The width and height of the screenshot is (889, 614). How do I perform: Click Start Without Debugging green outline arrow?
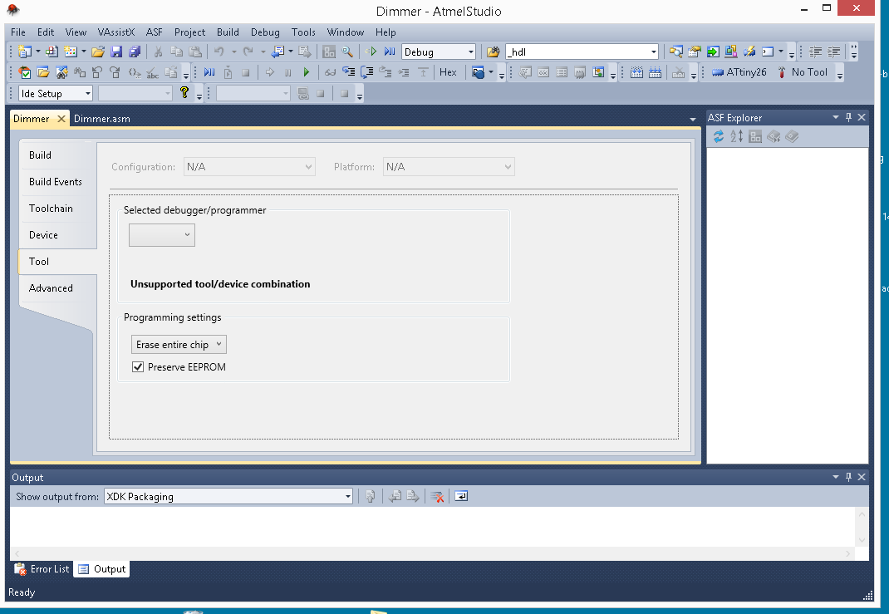pos(372,52)
